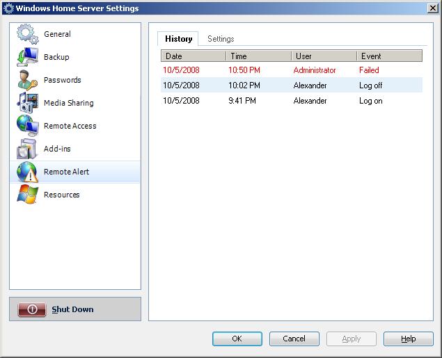Switch to the History tab

pyautogui.click(x=178, y=38)
